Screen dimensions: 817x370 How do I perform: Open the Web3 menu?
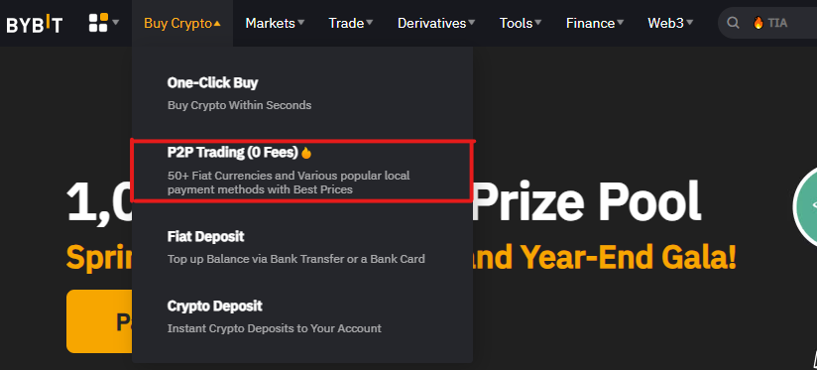tap(670, 23)
